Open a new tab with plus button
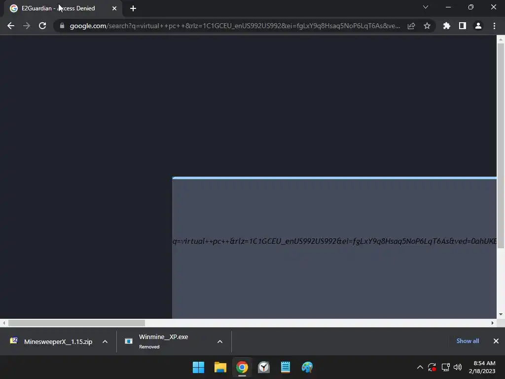 point(133,8)
